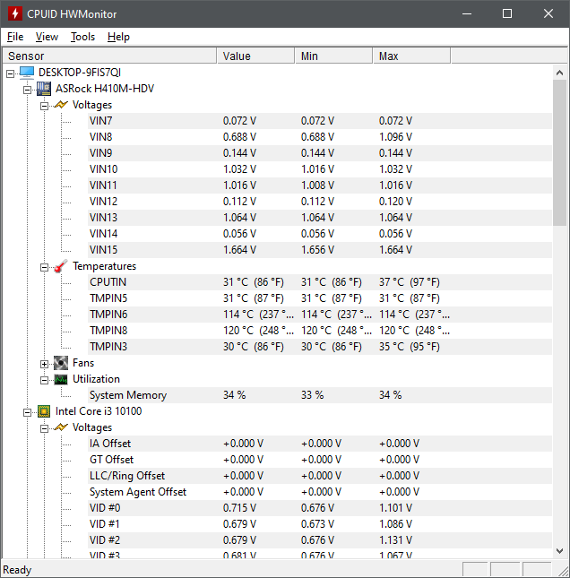Click the Fans fan icon
The width and height of the screenshot is (570, 578).
pyautogui.click(x=61, y=363)
